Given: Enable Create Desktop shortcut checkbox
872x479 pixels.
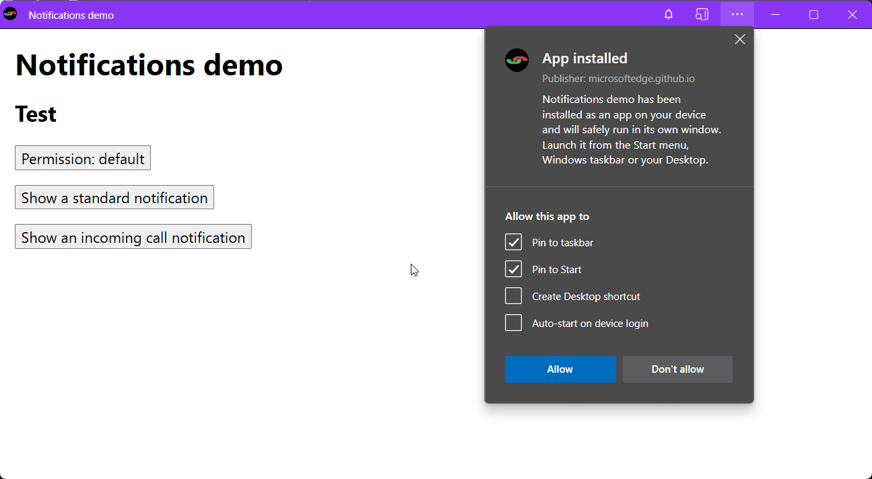Looking at the screenshot, I should [x=514, y=296].
